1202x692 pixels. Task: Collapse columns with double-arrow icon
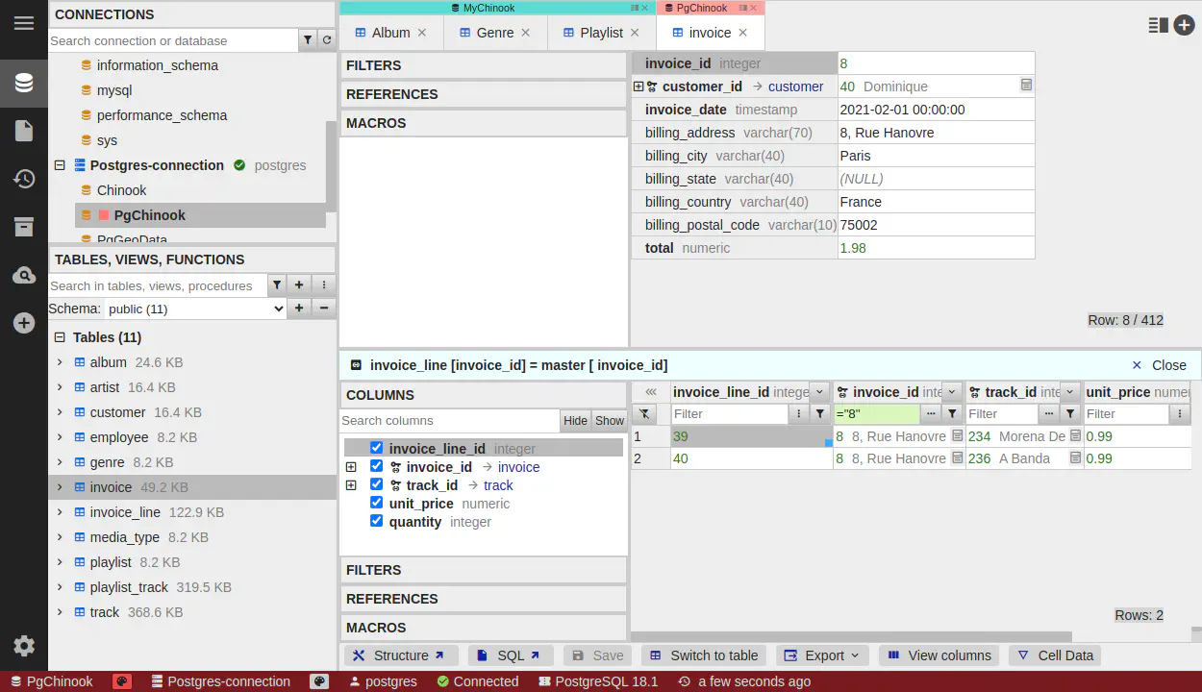[651, 392]
